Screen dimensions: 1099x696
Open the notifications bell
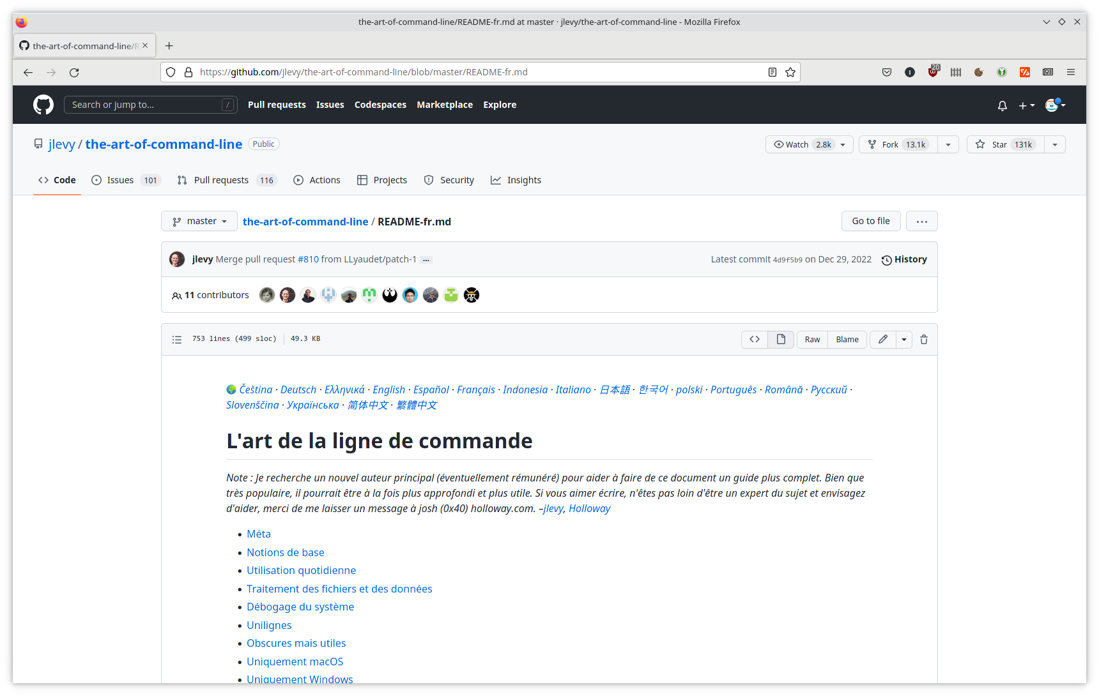[1002, 105]
